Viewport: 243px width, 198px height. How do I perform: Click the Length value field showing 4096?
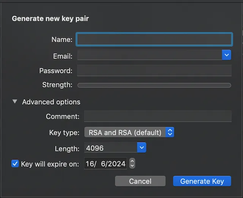point(110,148)
